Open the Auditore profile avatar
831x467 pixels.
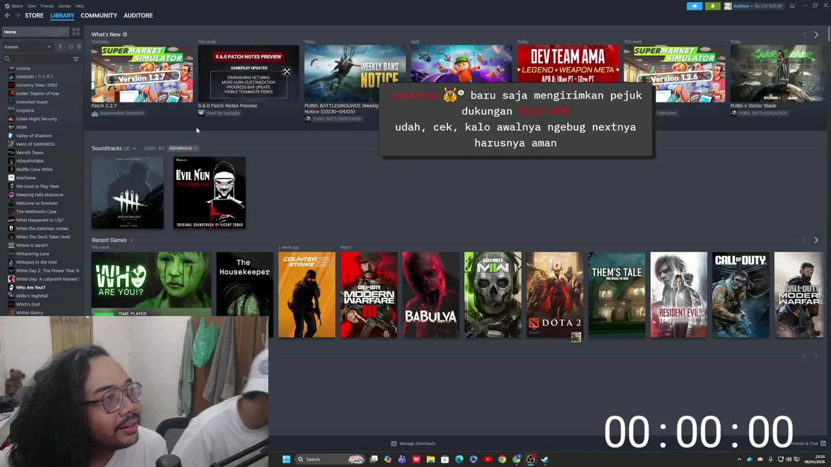tap(728, 6)
